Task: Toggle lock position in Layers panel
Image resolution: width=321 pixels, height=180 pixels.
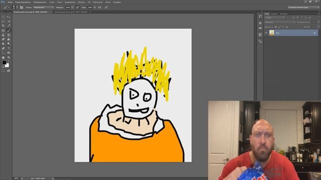Action: point(283,27)
